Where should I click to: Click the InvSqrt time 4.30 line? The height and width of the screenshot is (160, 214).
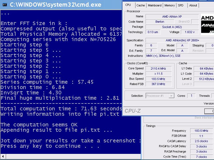tap(31, 93)
